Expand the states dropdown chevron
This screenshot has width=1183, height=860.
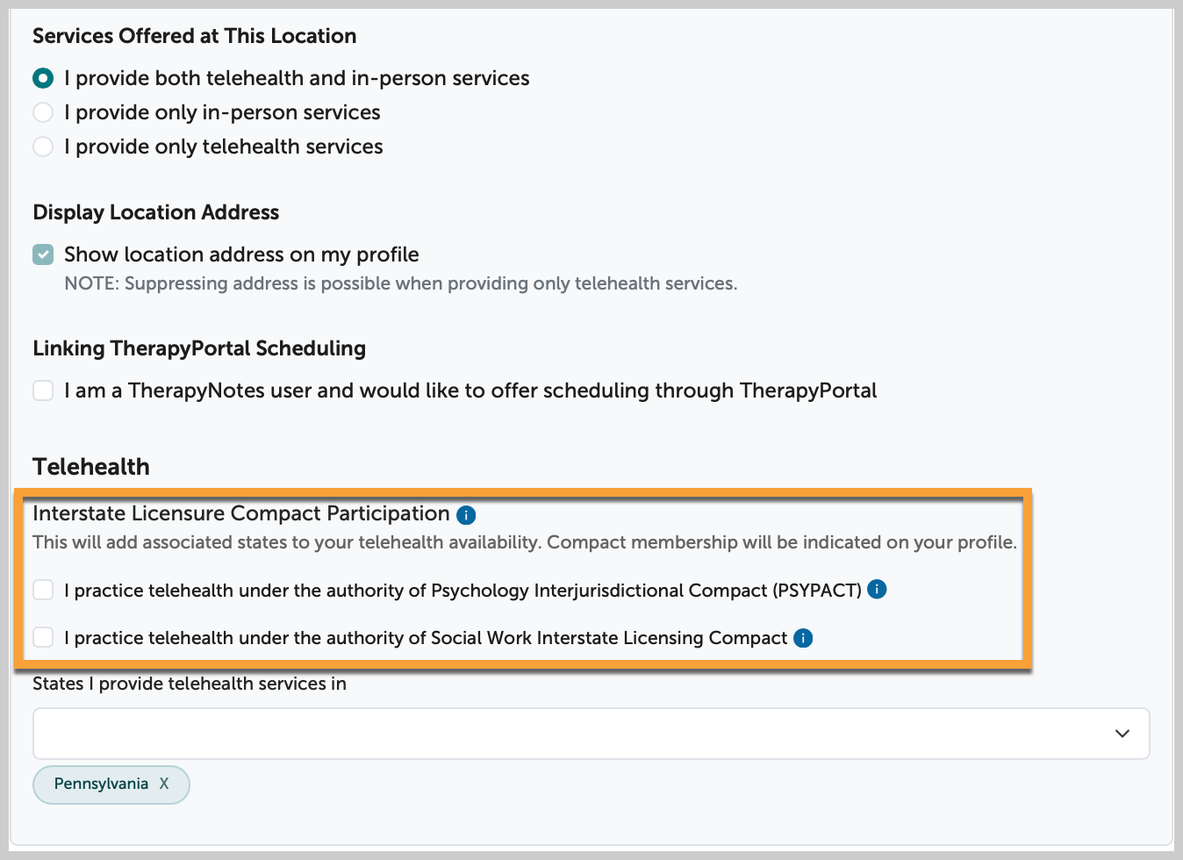(1122, 734)
